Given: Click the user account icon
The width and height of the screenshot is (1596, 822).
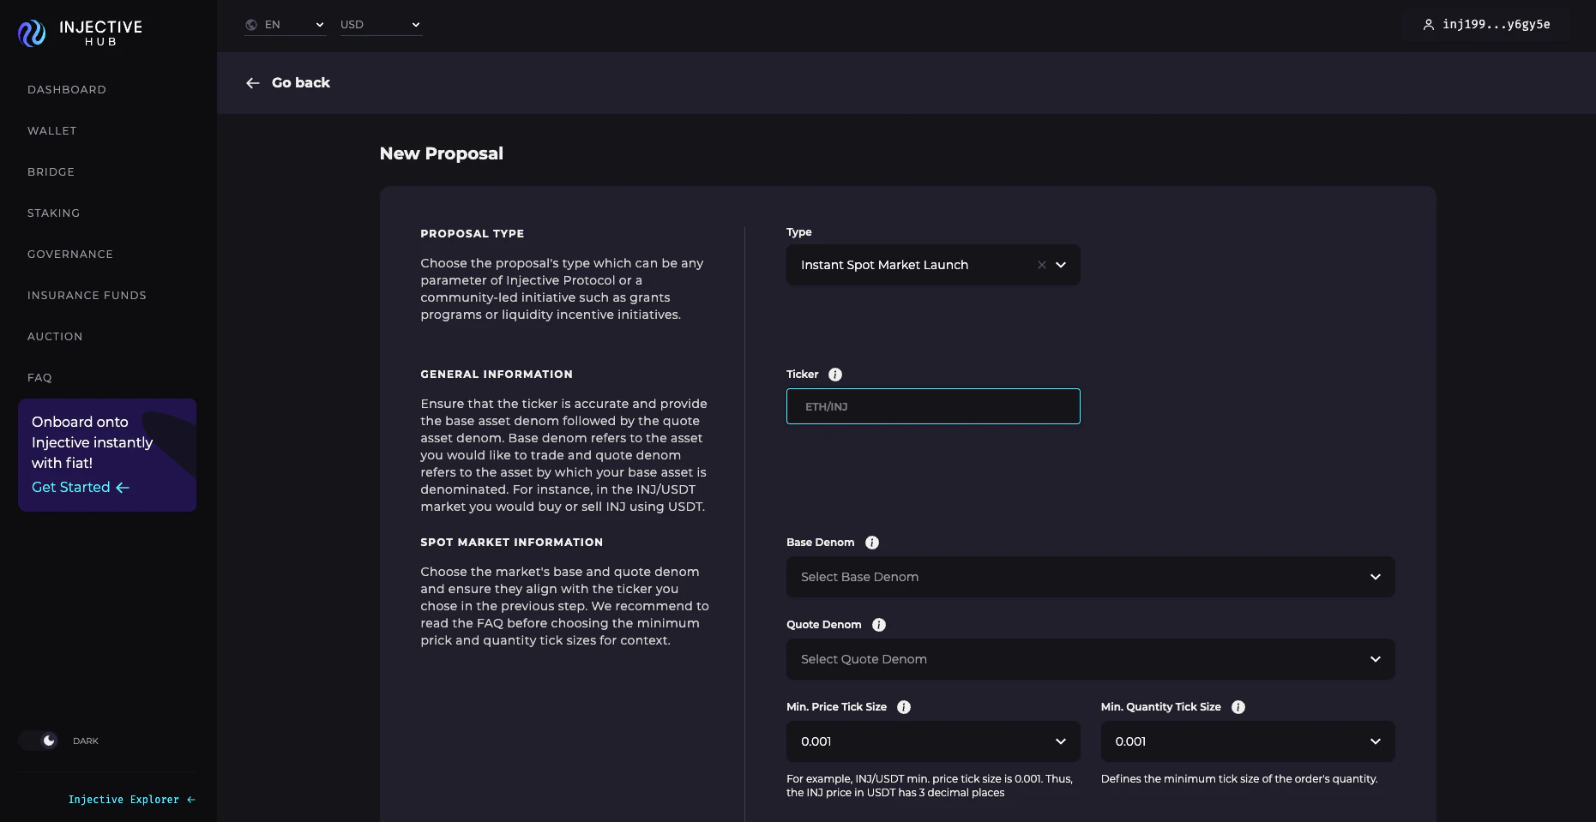Looking at the screenshot, I should coord(1428,25).
